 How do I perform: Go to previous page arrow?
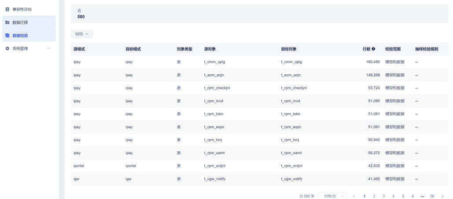[x=354, y=196]
